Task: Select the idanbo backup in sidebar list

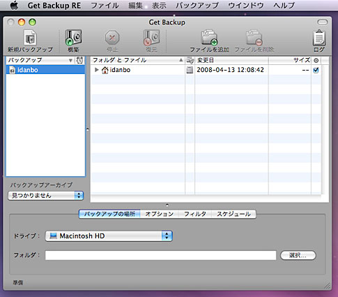Action: pos(45,70)
